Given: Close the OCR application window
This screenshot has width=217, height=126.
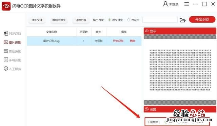Looking at the screenshot, I should click(x=213, y=4).
